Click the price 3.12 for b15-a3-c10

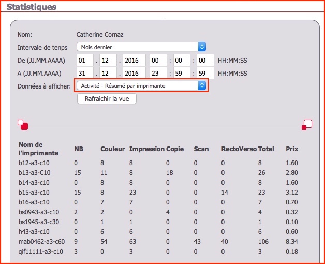coord(292,192)
